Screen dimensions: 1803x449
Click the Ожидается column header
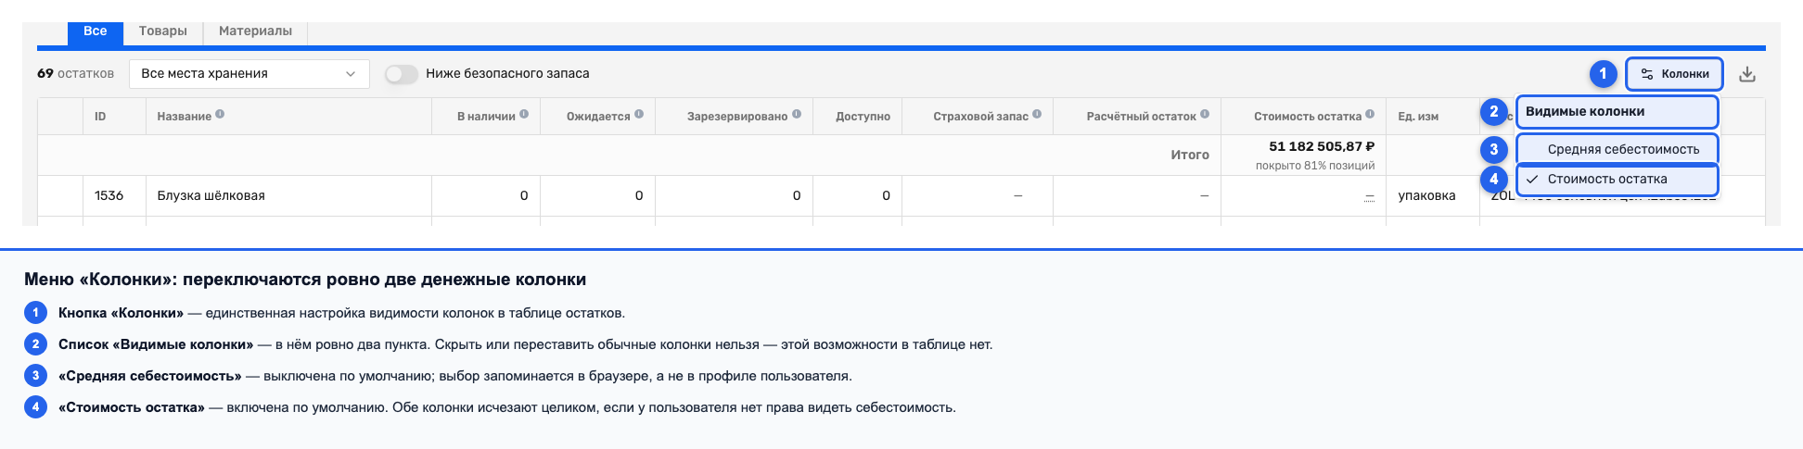pos(598,117)
